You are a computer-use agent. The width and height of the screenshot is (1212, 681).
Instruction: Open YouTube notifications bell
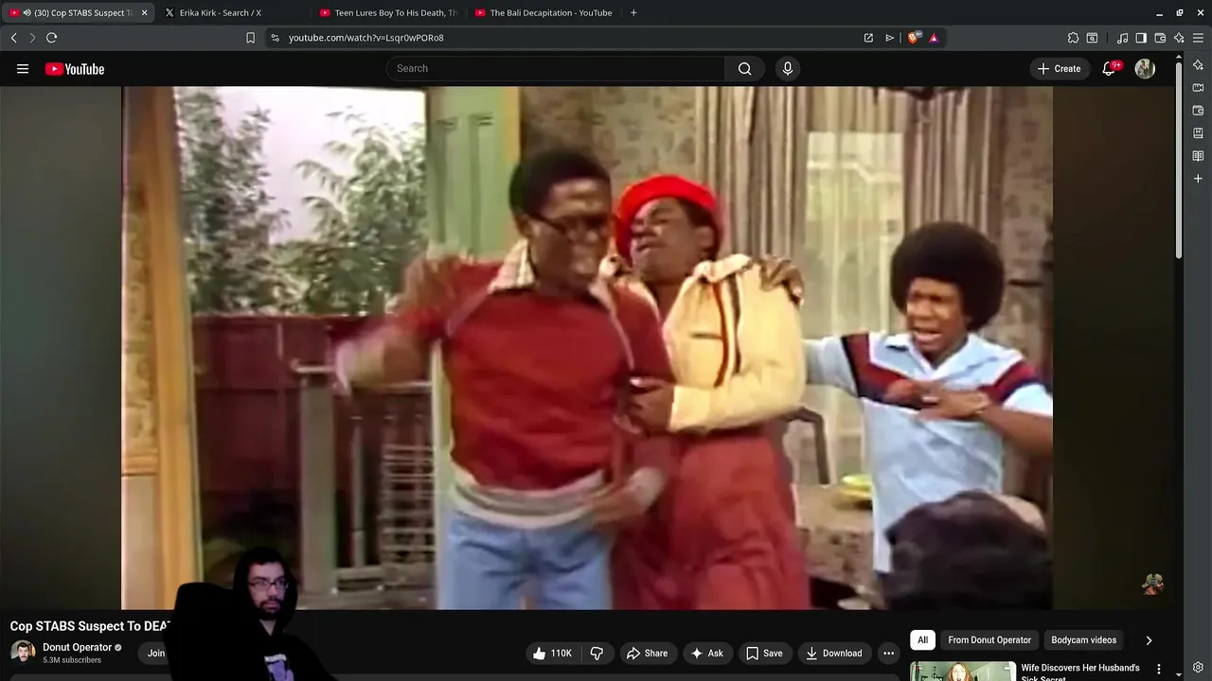(1109, 69)
